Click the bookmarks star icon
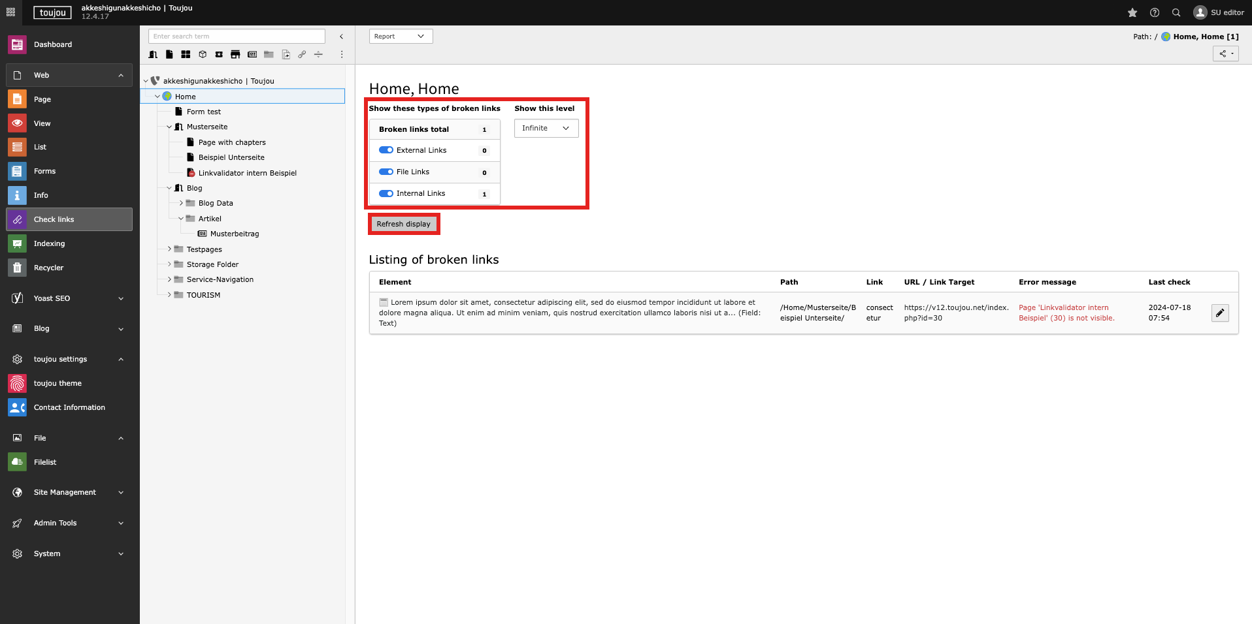1252x624 pixels. [1132, 12]
